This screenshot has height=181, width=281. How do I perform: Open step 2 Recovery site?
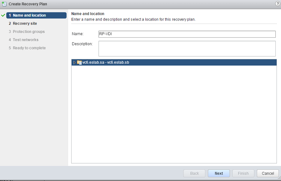coord(25,24)
